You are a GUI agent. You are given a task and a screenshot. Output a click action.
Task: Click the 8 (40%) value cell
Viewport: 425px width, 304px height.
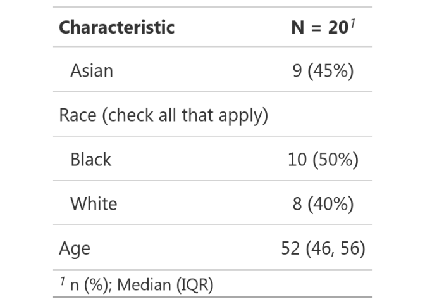pyautogui.click(x=323, y=203)
